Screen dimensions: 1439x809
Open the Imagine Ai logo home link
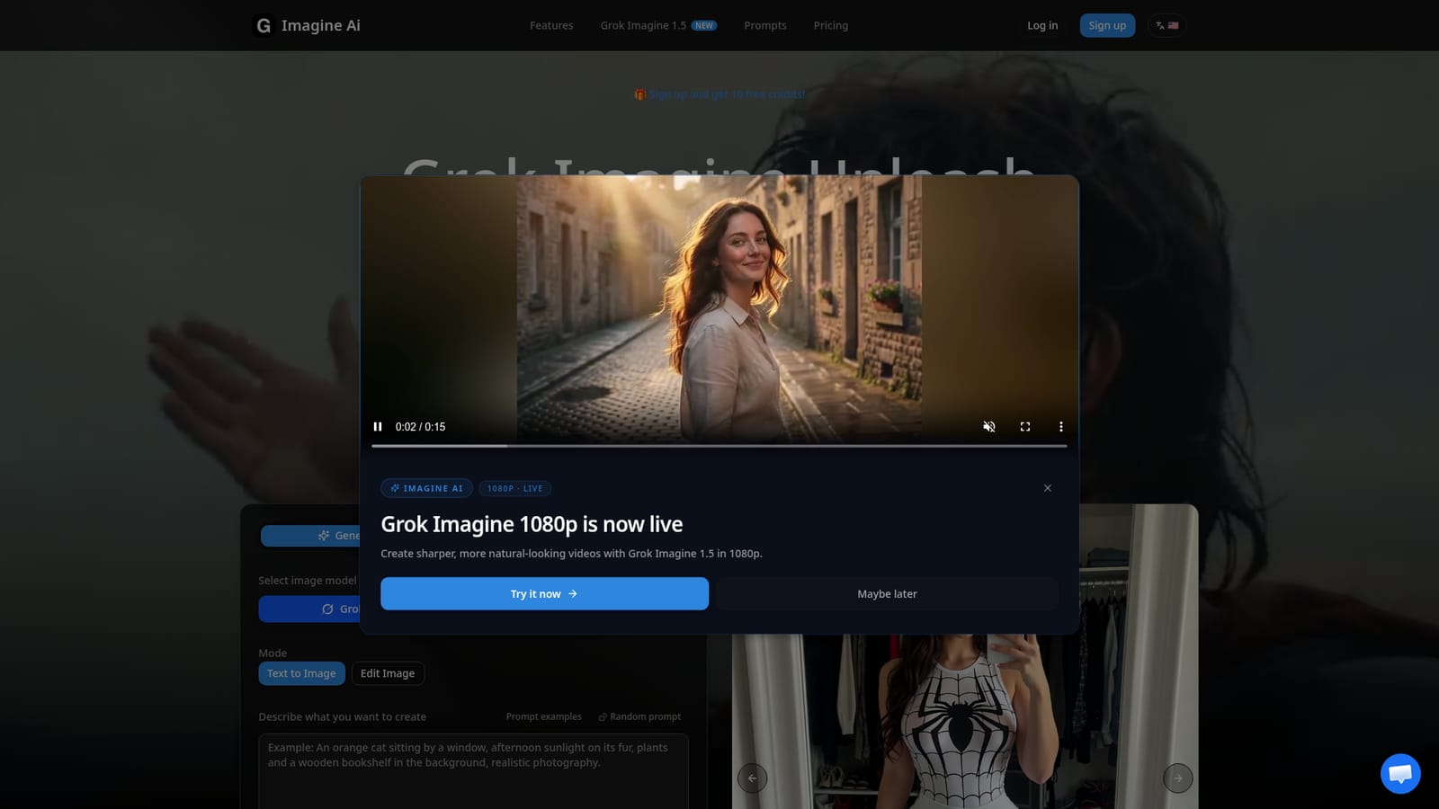[308, 25]
